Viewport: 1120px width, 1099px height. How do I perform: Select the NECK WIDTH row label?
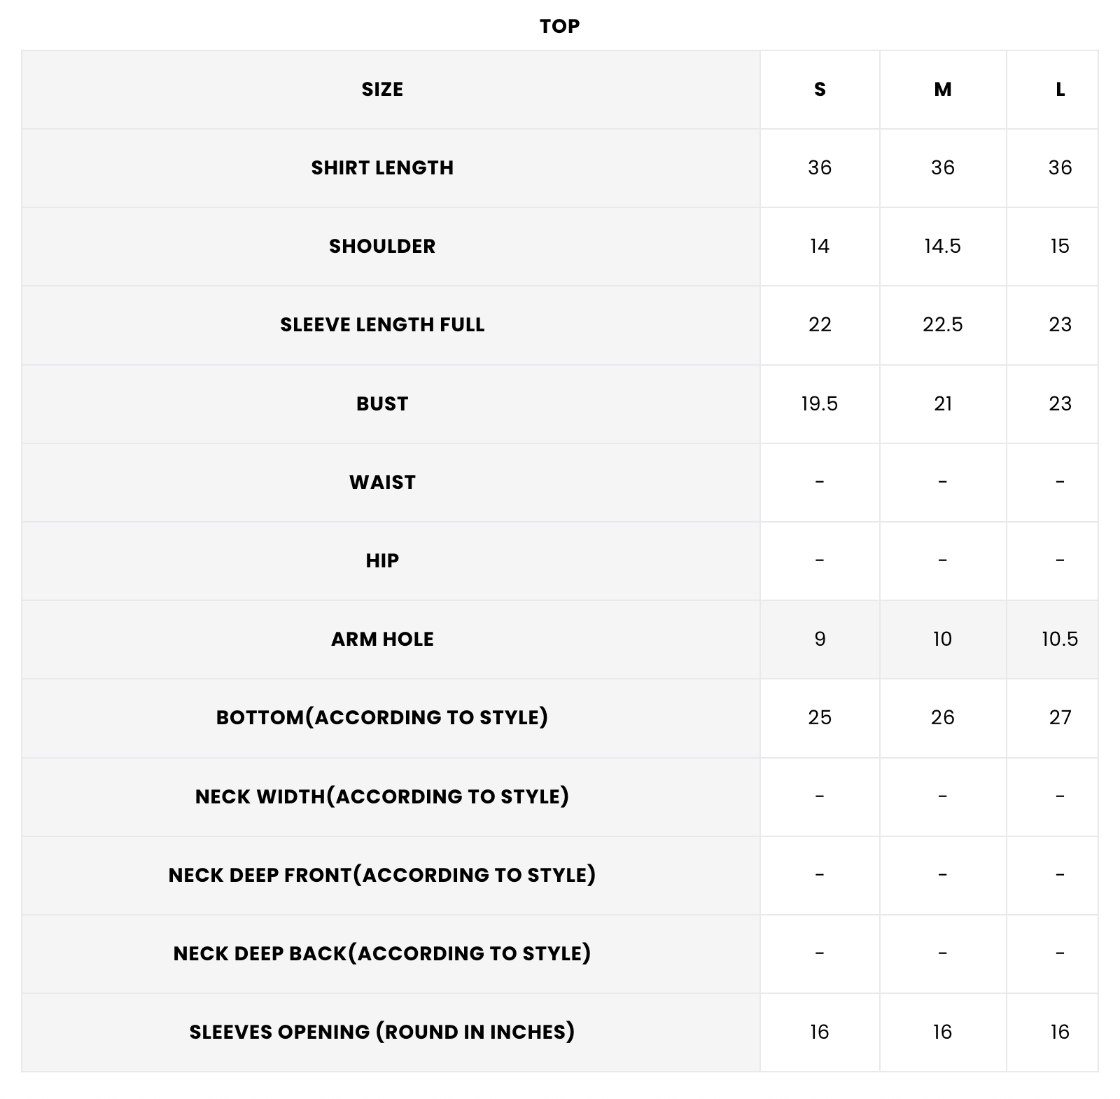click(382, 796)
